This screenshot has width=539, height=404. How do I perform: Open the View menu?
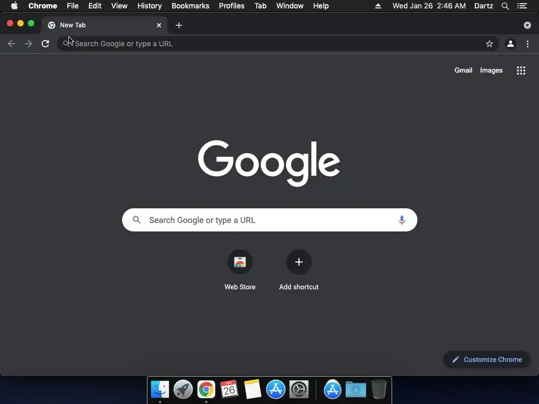[119, 6]
